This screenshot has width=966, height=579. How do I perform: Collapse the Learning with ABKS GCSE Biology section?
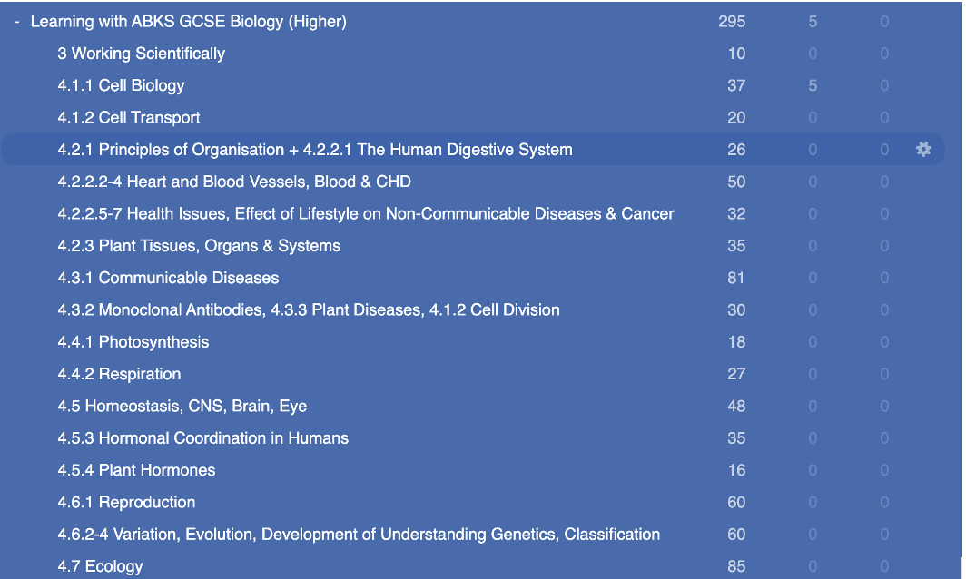15,21
